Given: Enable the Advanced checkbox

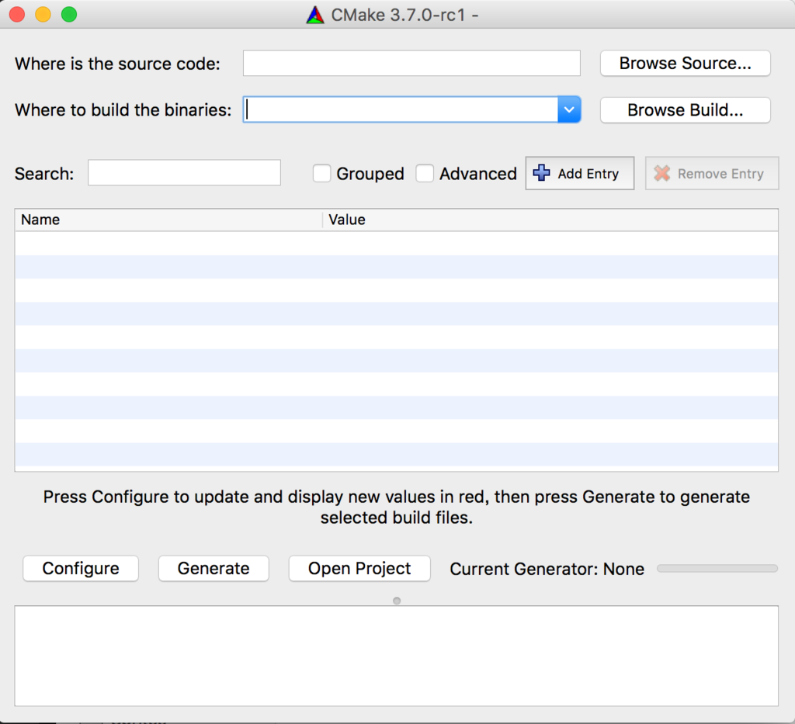Looking at the screenshot, I should click(425, 173).
